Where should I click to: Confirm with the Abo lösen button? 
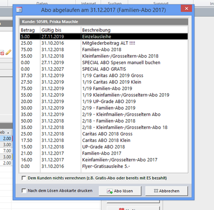(x=120, y=191)
